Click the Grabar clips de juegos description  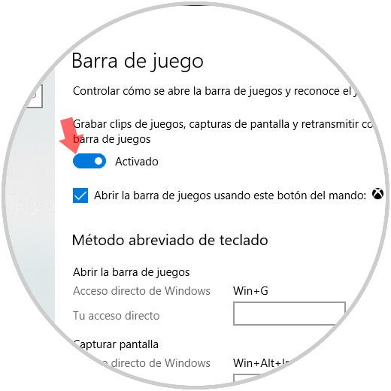click(x=223, y=132)
